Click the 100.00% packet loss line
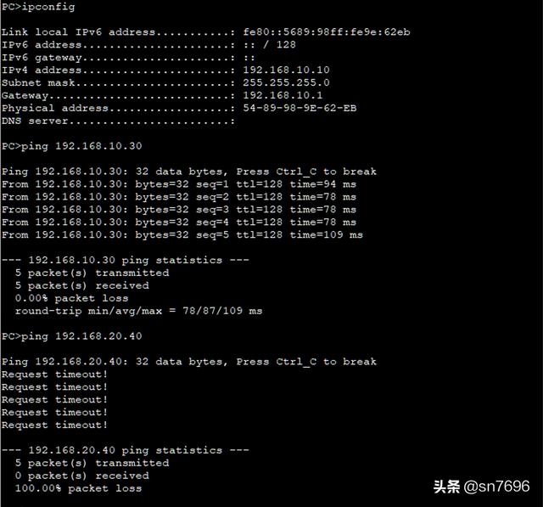The height and width of the screenshot is (507, 543). point(78,488)
